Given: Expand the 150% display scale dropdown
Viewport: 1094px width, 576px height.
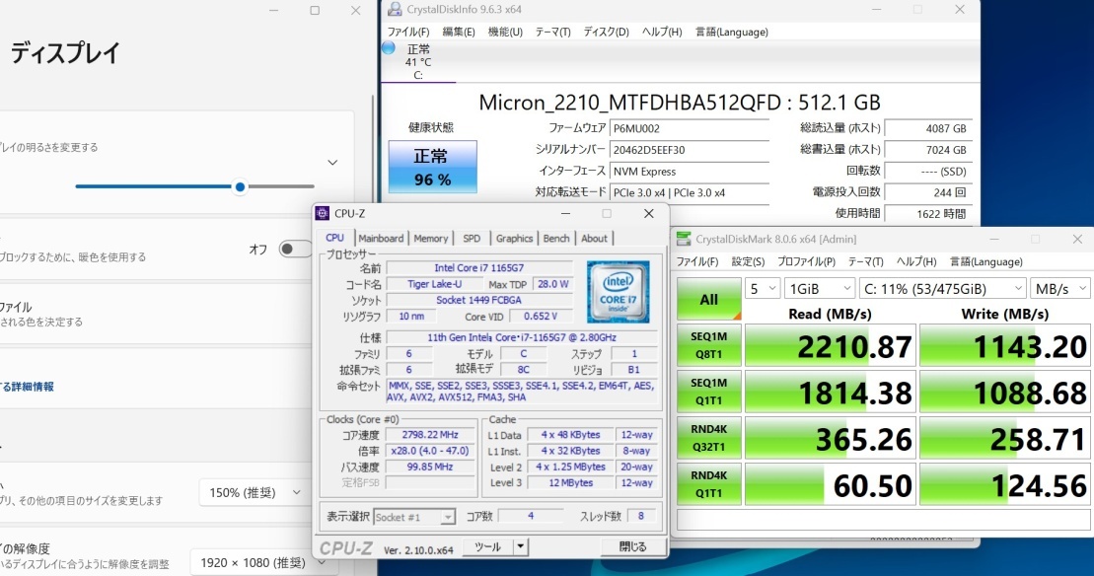Looking at the screenshot, I should pyautogui.click(x=255, y=492).
